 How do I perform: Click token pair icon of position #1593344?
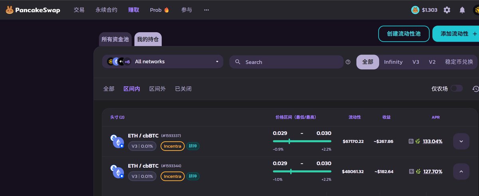(x=117, y=171)
